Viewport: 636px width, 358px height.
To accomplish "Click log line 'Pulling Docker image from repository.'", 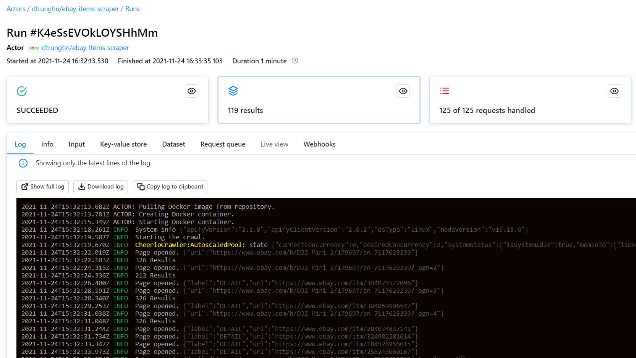I will point(207,206).
